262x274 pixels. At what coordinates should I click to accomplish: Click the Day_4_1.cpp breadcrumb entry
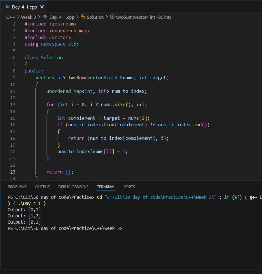click(62, 17)
